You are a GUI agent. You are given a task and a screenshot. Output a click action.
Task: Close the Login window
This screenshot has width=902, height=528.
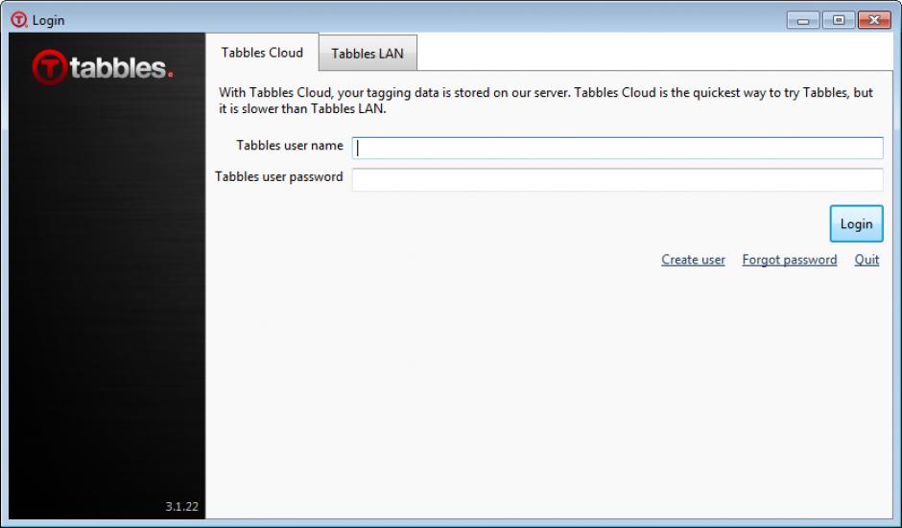point(874,20)
